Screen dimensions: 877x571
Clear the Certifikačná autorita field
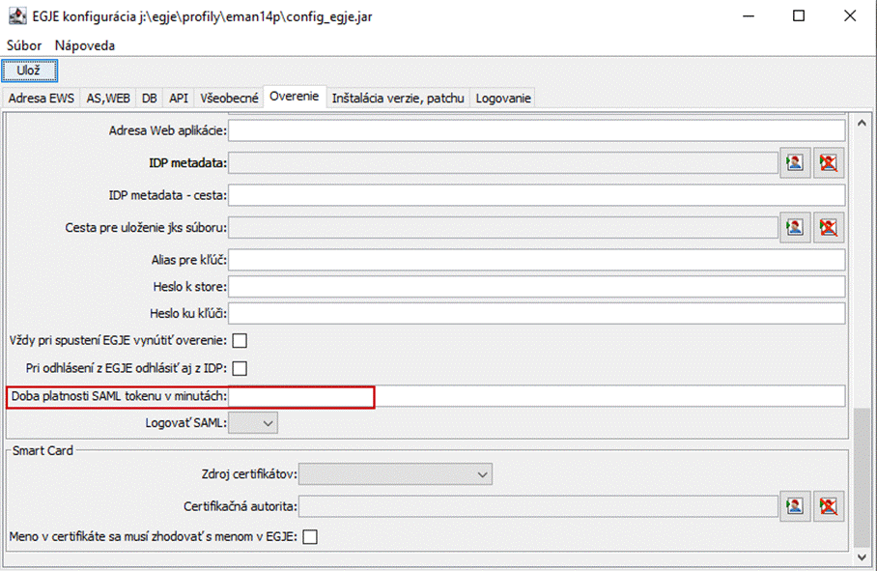click(x=828, y=505)
